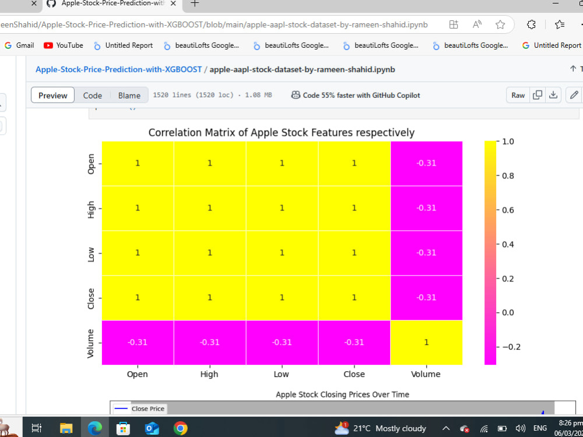Open Microsoft Edge taskbar icon
This screenshot has height=437, width=583.
[95, 428]
